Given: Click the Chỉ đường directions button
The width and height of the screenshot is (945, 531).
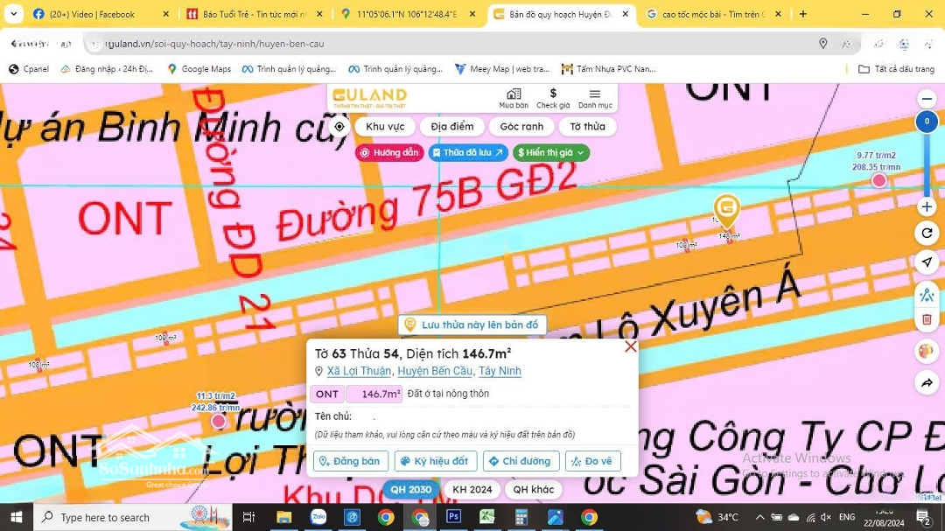Looking at the screenshot, I should (521, 461).
